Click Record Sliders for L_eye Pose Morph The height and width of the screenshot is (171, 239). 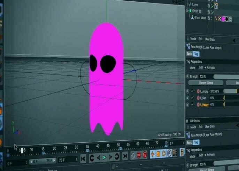[x=206, y=83]
